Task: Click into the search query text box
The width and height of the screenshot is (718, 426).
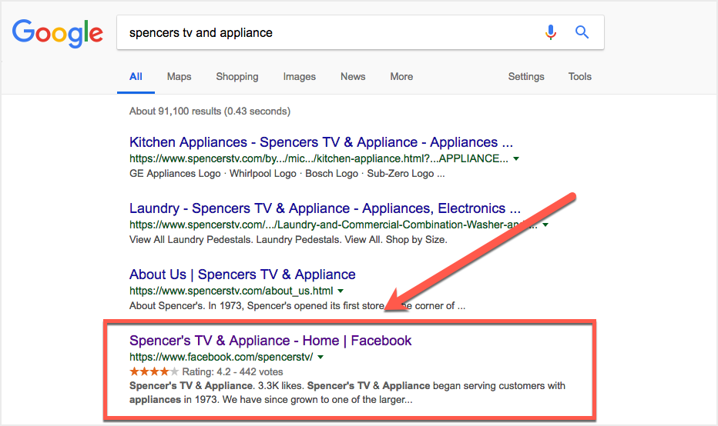Action: tap(324, 33)
